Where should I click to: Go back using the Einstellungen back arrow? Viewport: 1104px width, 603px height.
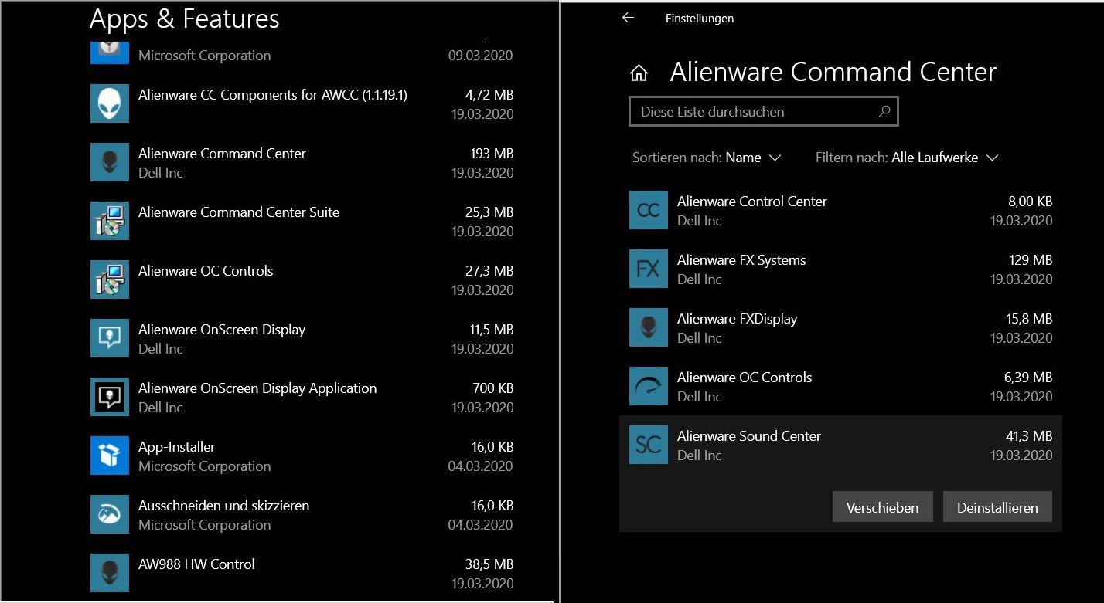(628, 18)
